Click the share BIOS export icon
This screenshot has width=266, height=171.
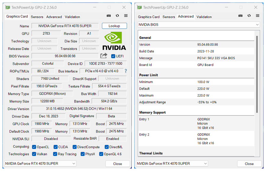[x=104, y=56]
